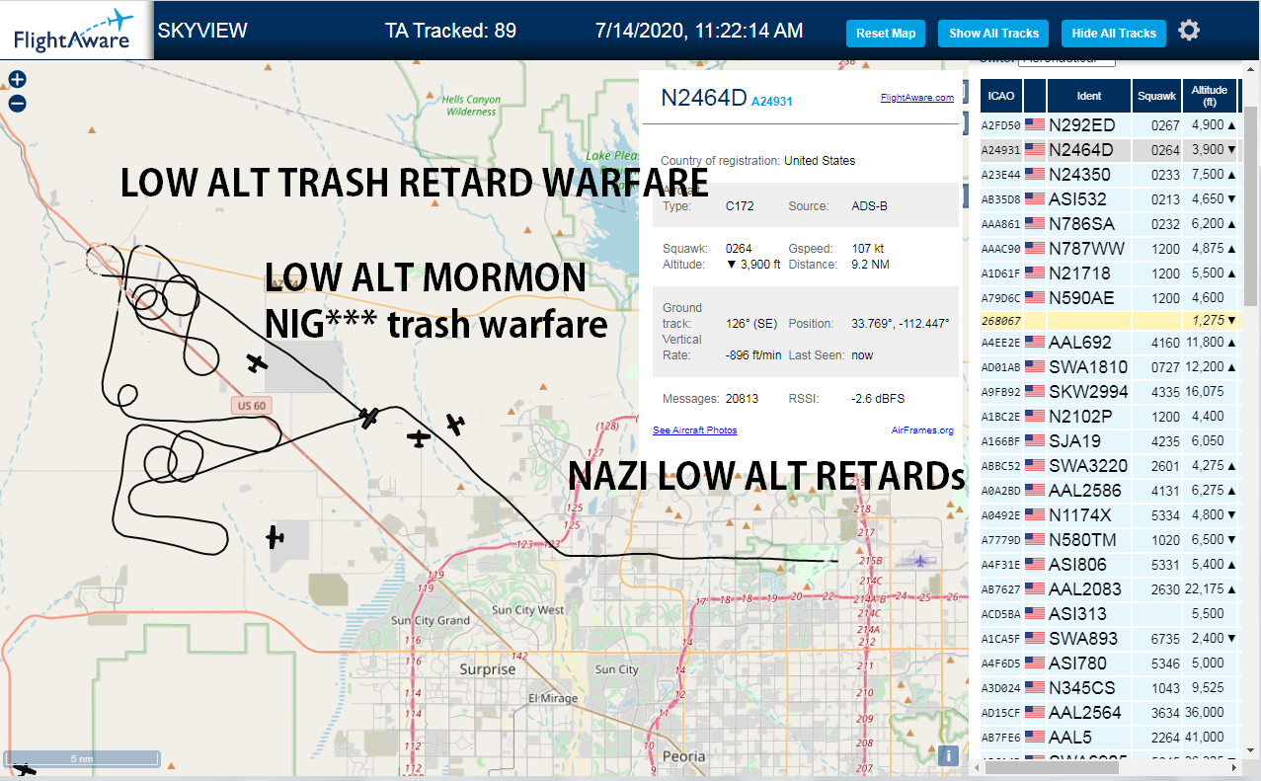Reset the map view
This screenshot has width=1261, height=781.
[x=886, y=33]
